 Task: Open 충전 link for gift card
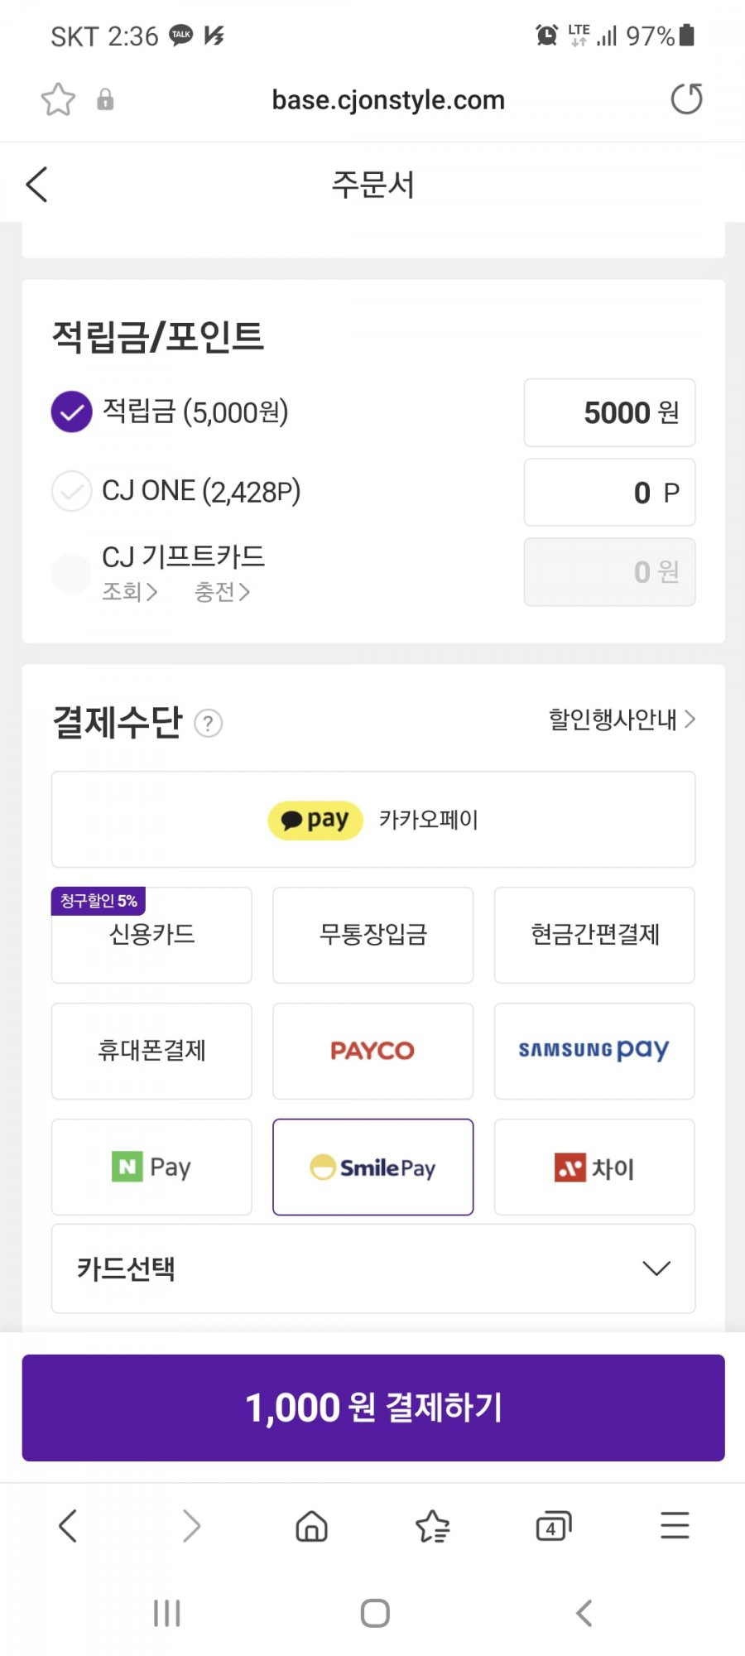pos(222,592)
